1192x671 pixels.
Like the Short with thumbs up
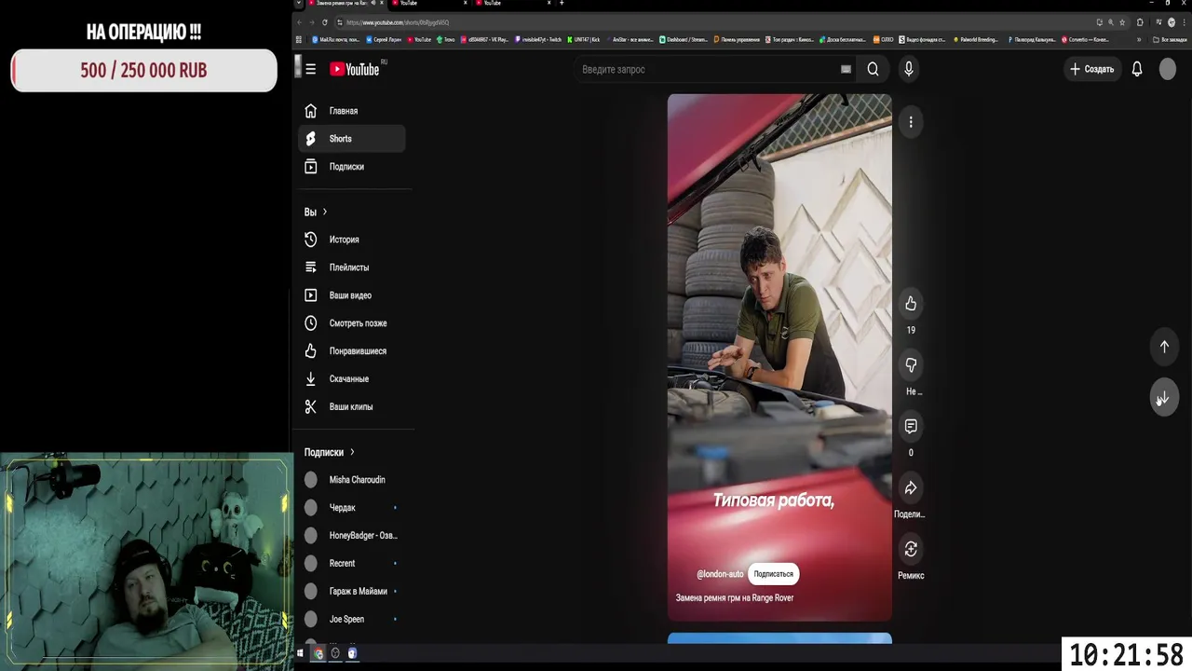click(x=911, y=304)
